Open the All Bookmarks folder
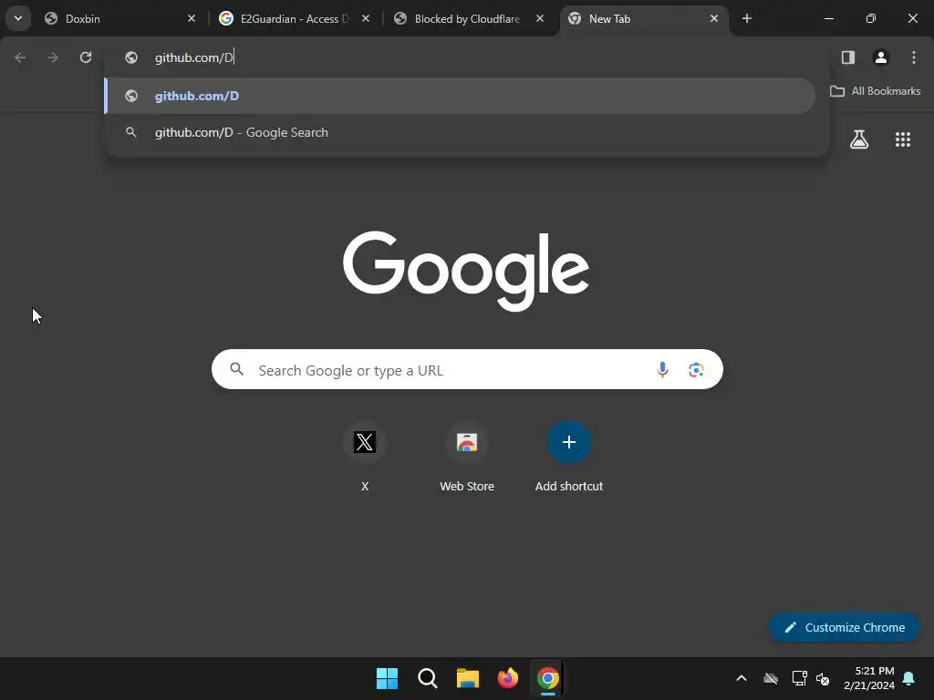 pyautogui.click(x=875, y=91)
